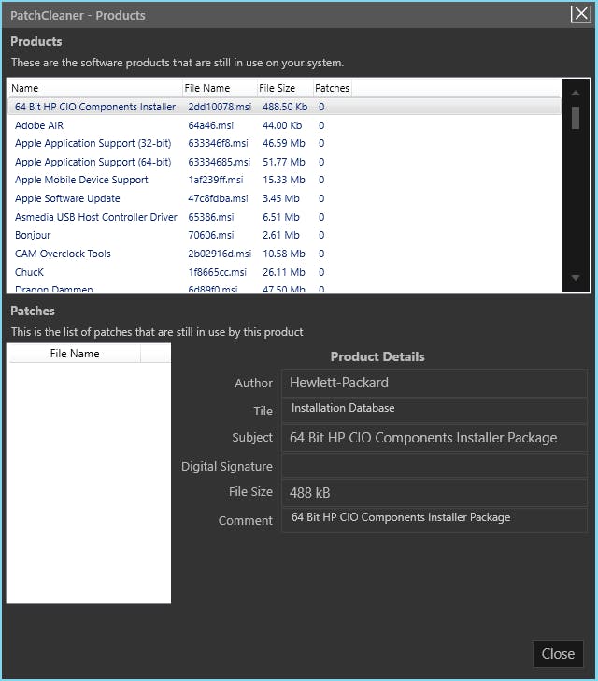Screen dimensions: 598x681
Task: Click file name 1f8665cc.msi
Action: point(218,272)
